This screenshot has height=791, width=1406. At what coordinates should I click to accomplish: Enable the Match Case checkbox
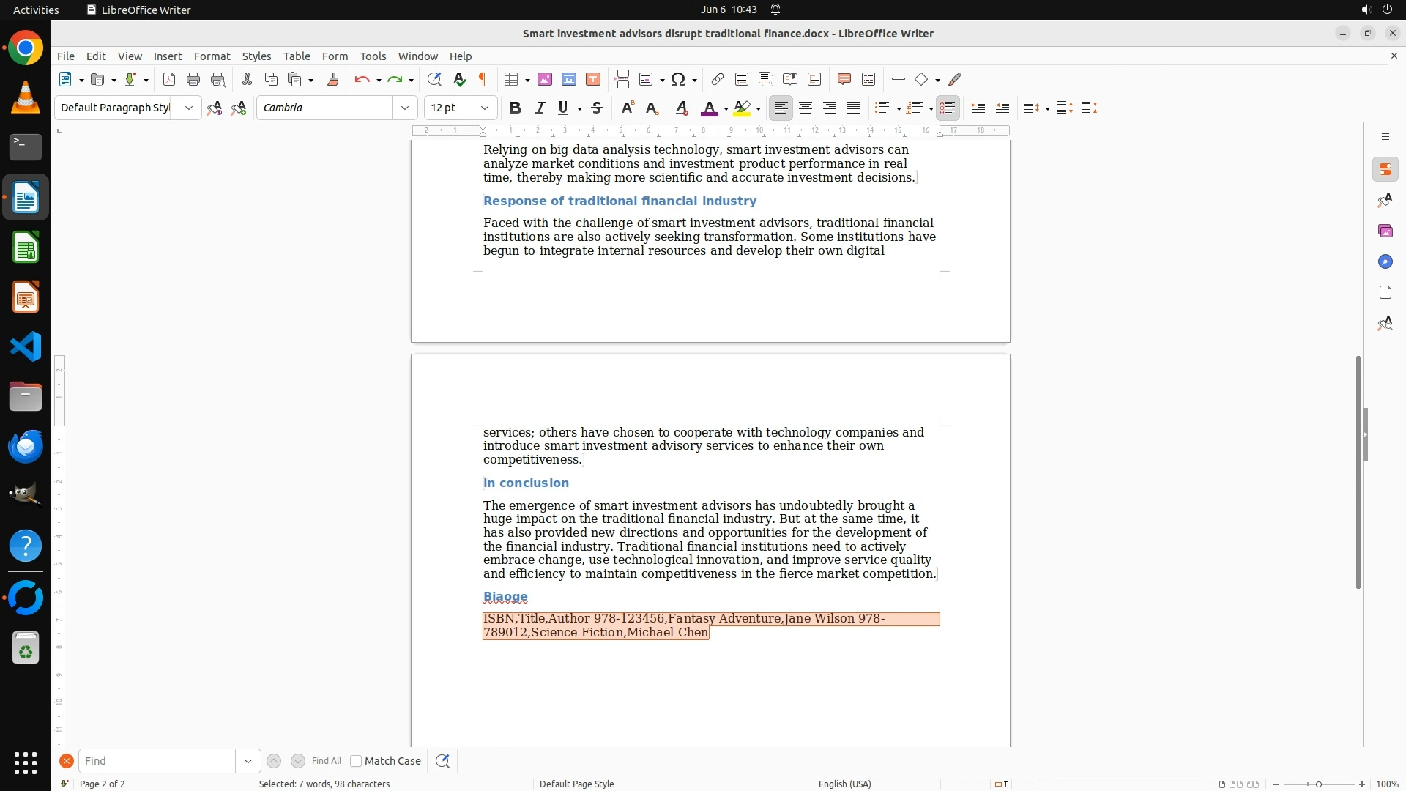[356, 761]
